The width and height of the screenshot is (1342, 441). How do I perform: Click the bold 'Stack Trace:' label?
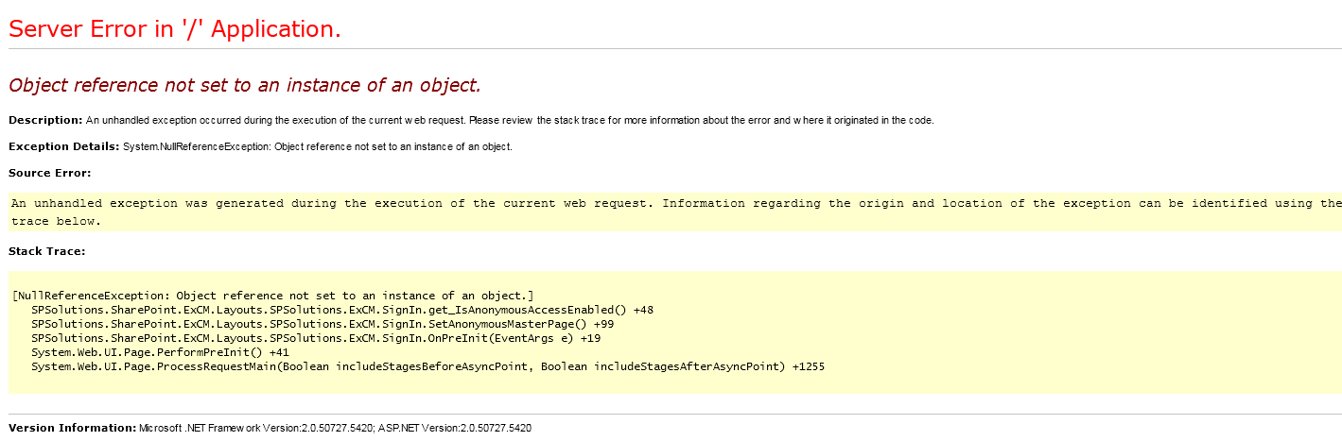click(46, 251)
